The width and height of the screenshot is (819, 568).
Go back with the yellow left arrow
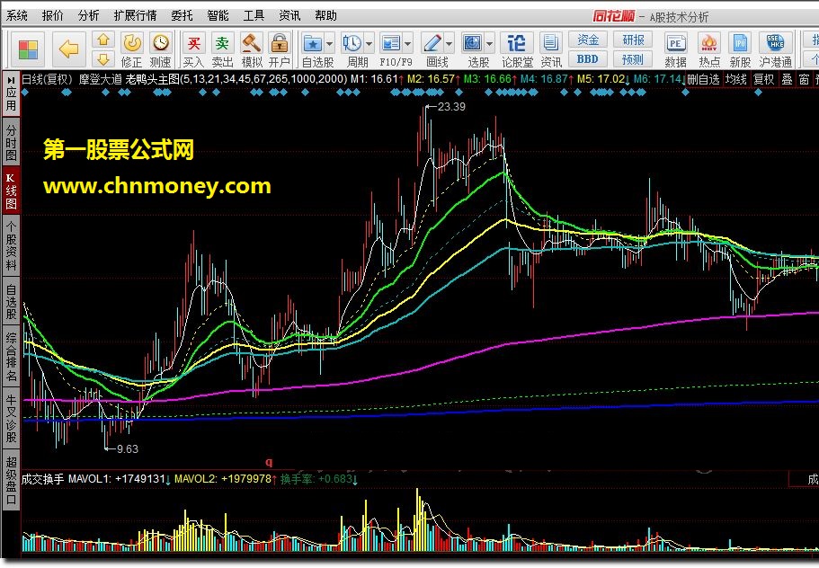click(69, 49)
